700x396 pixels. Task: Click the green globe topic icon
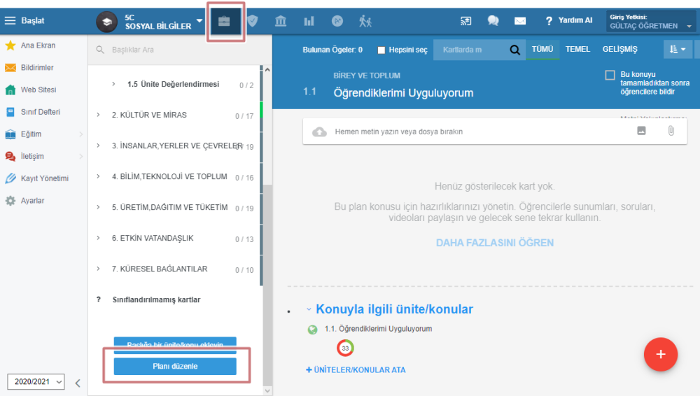point(312,330)
